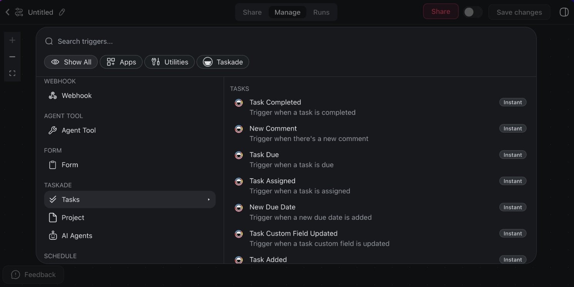This screenshot has width=574, height=287.
Task: Zoom in with the plus icon
Action: (x=12, y=40)
